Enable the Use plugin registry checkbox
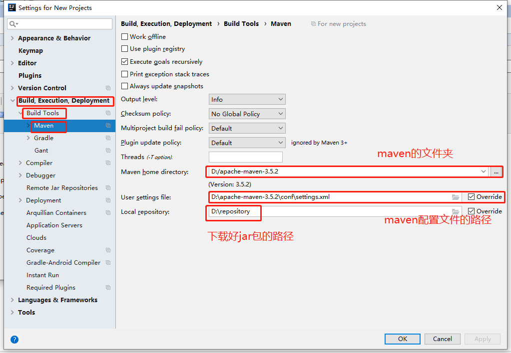511x353 pixels. tap(124, 49)
